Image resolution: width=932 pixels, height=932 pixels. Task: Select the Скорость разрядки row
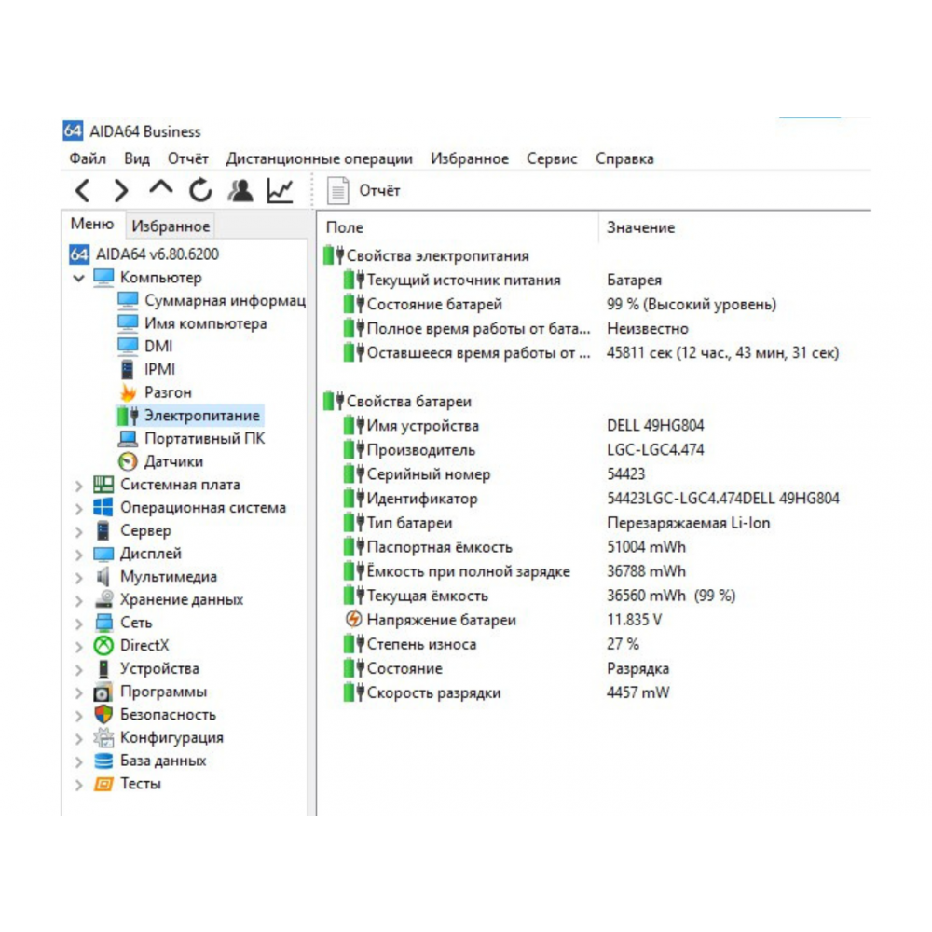tap(595, 693)
